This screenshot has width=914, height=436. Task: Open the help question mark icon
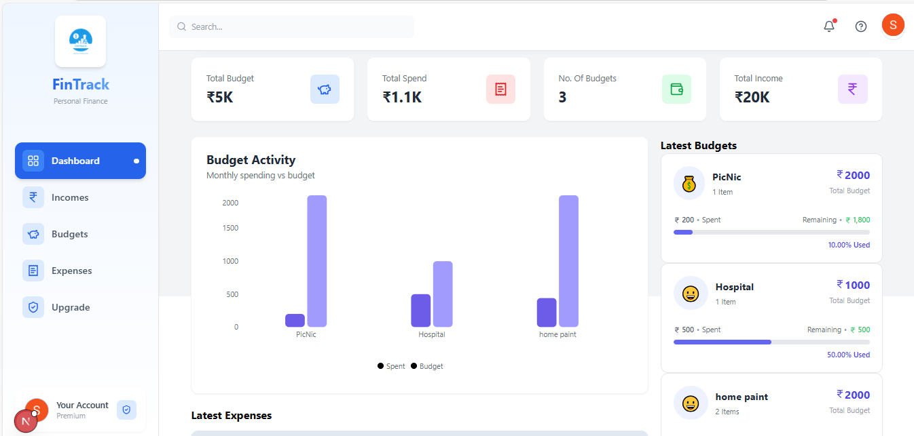pos(860,26)
